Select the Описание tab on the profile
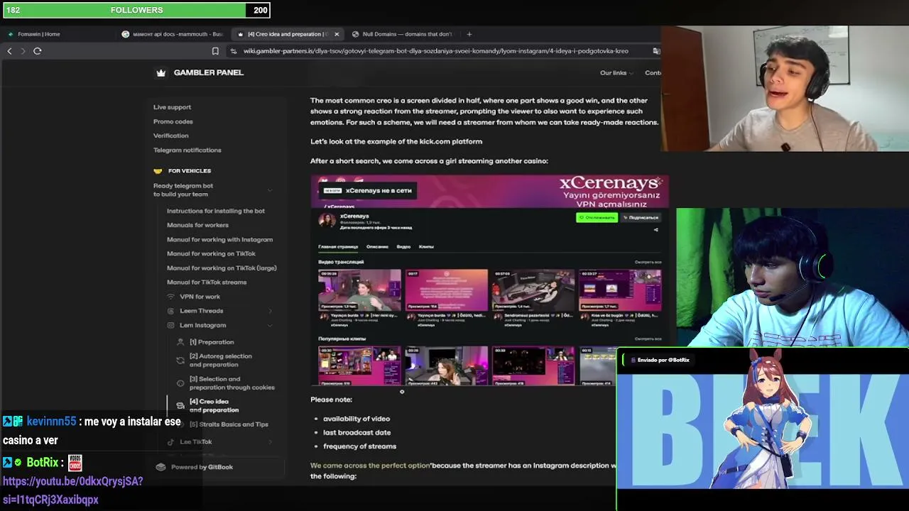The image size is (909, 511). click(377, 247)
